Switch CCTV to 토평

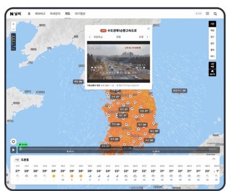[141, 37]
